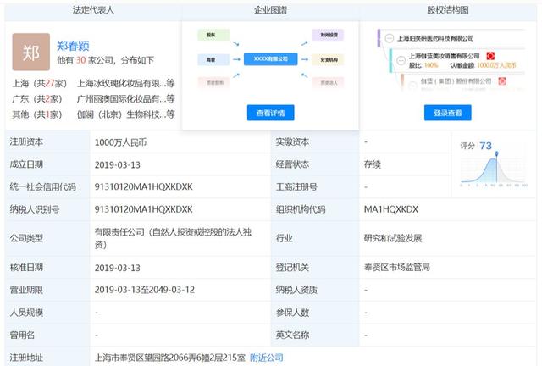The height and width of the screenshot is (366, 542).
Task: Collapse 上海自蓝美妆销售有限公司 tree node
Action: 401,60
